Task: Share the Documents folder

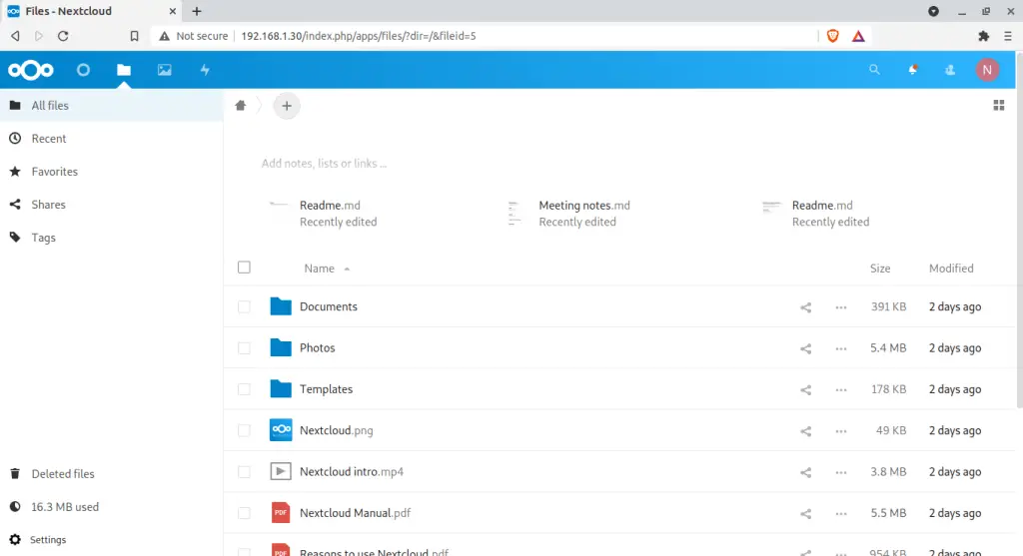Action: click(x=806, y=307)
